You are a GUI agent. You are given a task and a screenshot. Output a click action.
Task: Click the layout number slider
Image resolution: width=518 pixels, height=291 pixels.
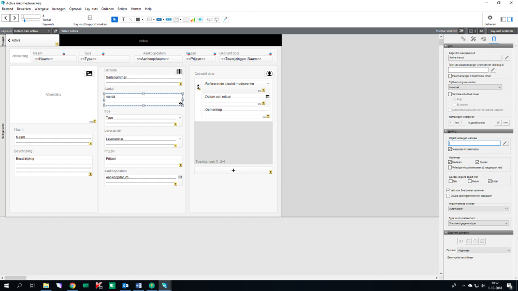(x=24, y=21)
